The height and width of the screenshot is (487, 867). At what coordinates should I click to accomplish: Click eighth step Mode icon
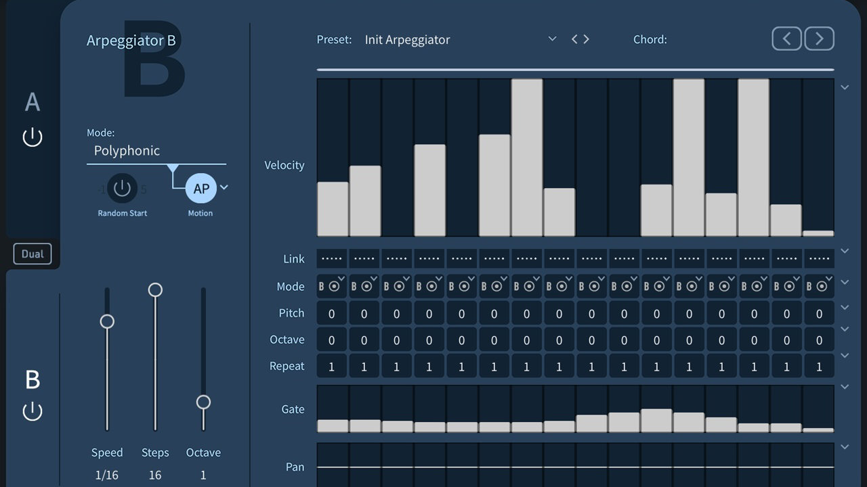coord(559,286)
